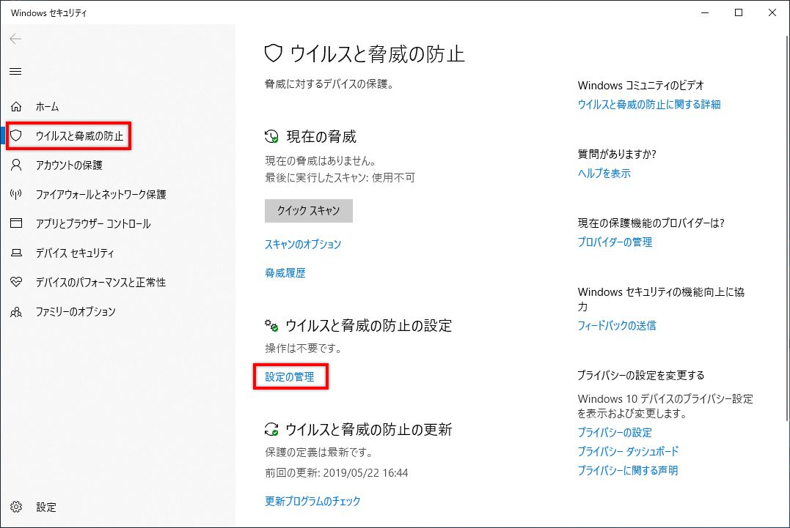Open the ホーム (Home) section icon

tap(17, 106)
